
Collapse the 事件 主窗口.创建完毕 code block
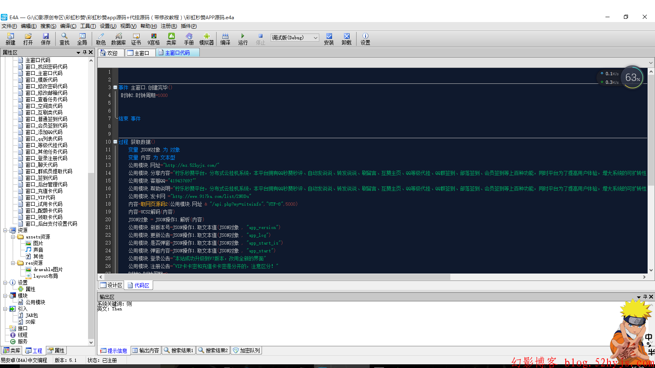[x=115, y=88]
